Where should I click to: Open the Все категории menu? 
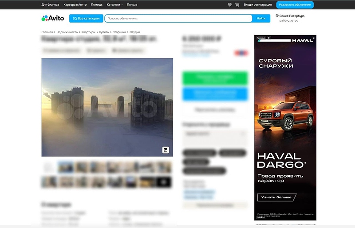(86, 19)
